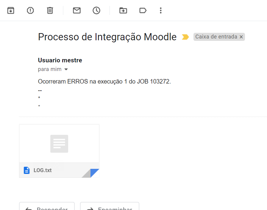Archive this email with the archive icon
267x210 pixels.
click(11, 10)
